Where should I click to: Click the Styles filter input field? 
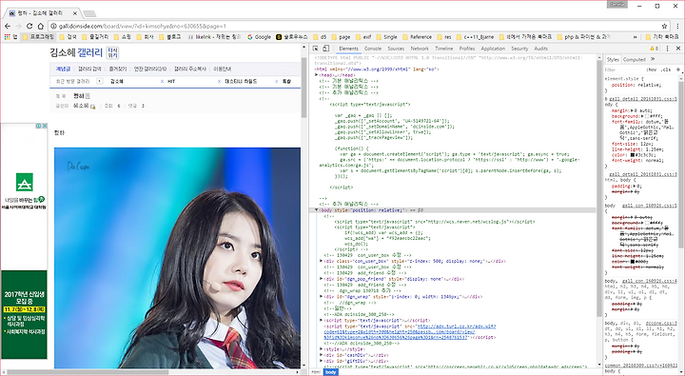(624, 69)
